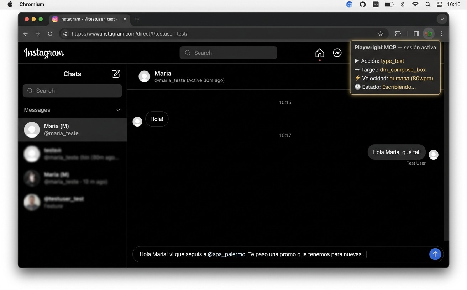The width and height of the screenshot is (467, 290).
Task: Open Maria's profile from the chat header name
Action: (x=163, y=73)
